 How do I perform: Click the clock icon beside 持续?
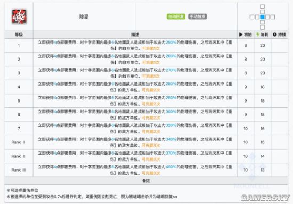tap(274, 35)
